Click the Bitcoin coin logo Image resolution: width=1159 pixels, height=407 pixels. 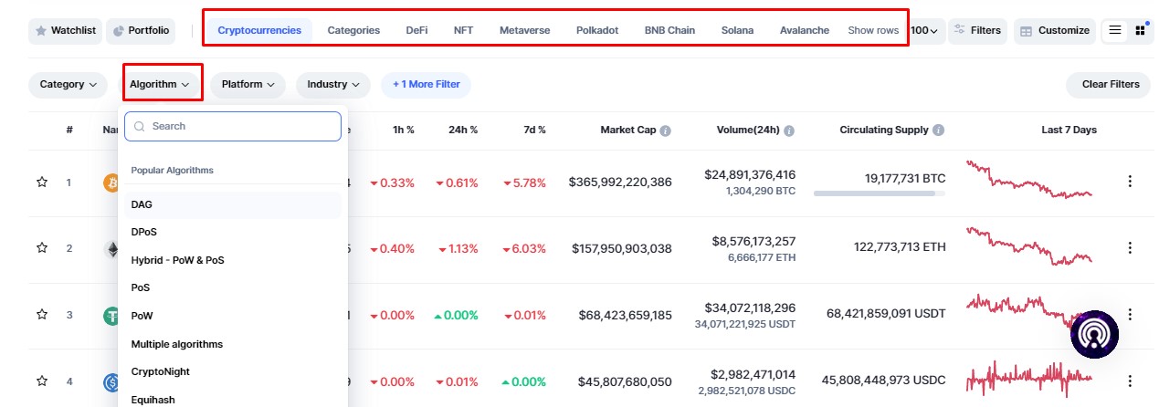pos(111,183)
